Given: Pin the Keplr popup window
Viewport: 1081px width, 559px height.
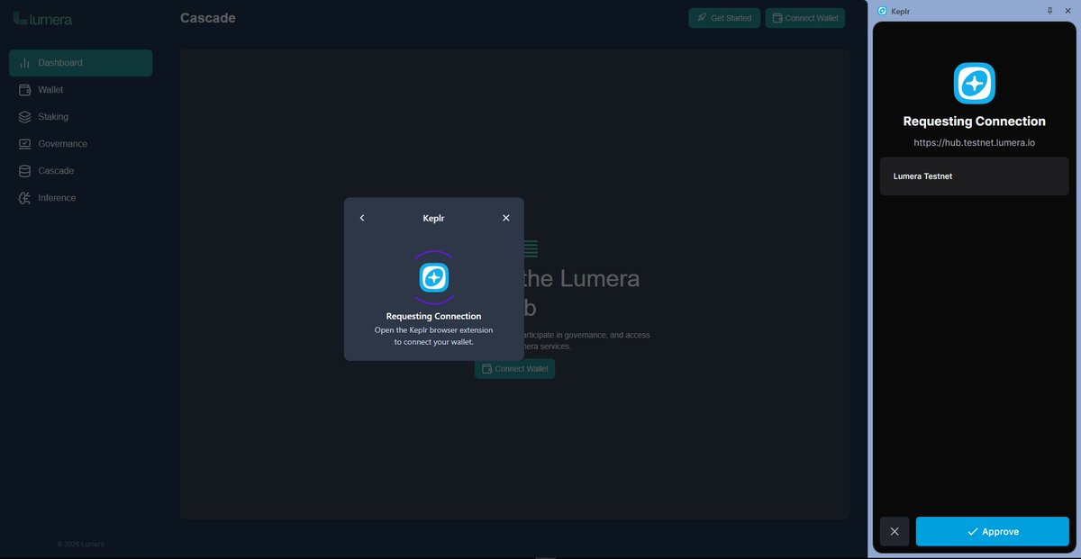Looking at the screenshot, I should pyautogui.click(x=1049, y=11).
